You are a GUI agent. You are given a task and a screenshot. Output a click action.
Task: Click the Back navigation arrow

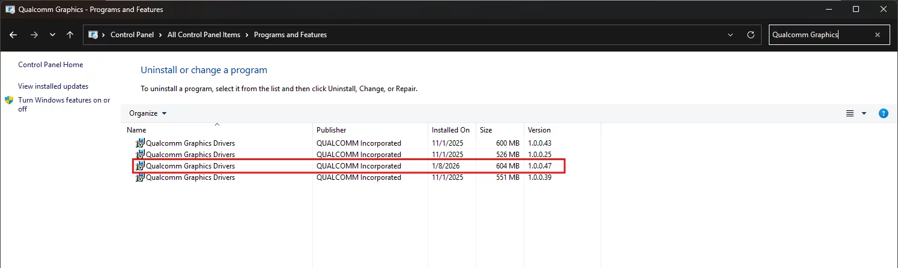pyautogui.click(x=13, y=35)
